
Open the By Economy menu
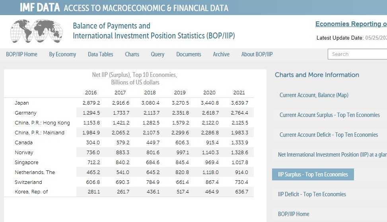tap(62, 54)
